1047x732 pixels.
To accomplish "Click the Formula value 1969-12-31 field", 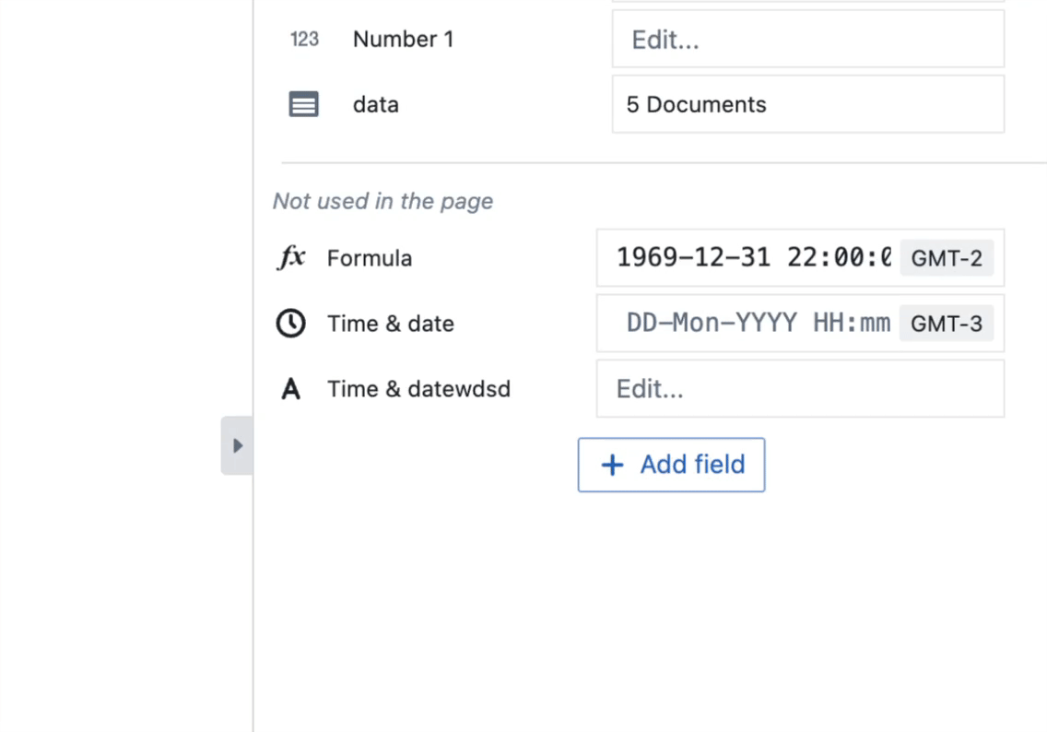I will coord(752,258).
